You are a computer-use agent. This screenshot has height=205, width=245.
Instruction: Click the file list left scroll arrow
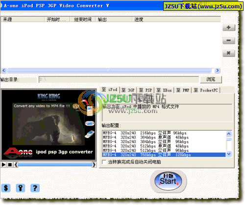4,70
